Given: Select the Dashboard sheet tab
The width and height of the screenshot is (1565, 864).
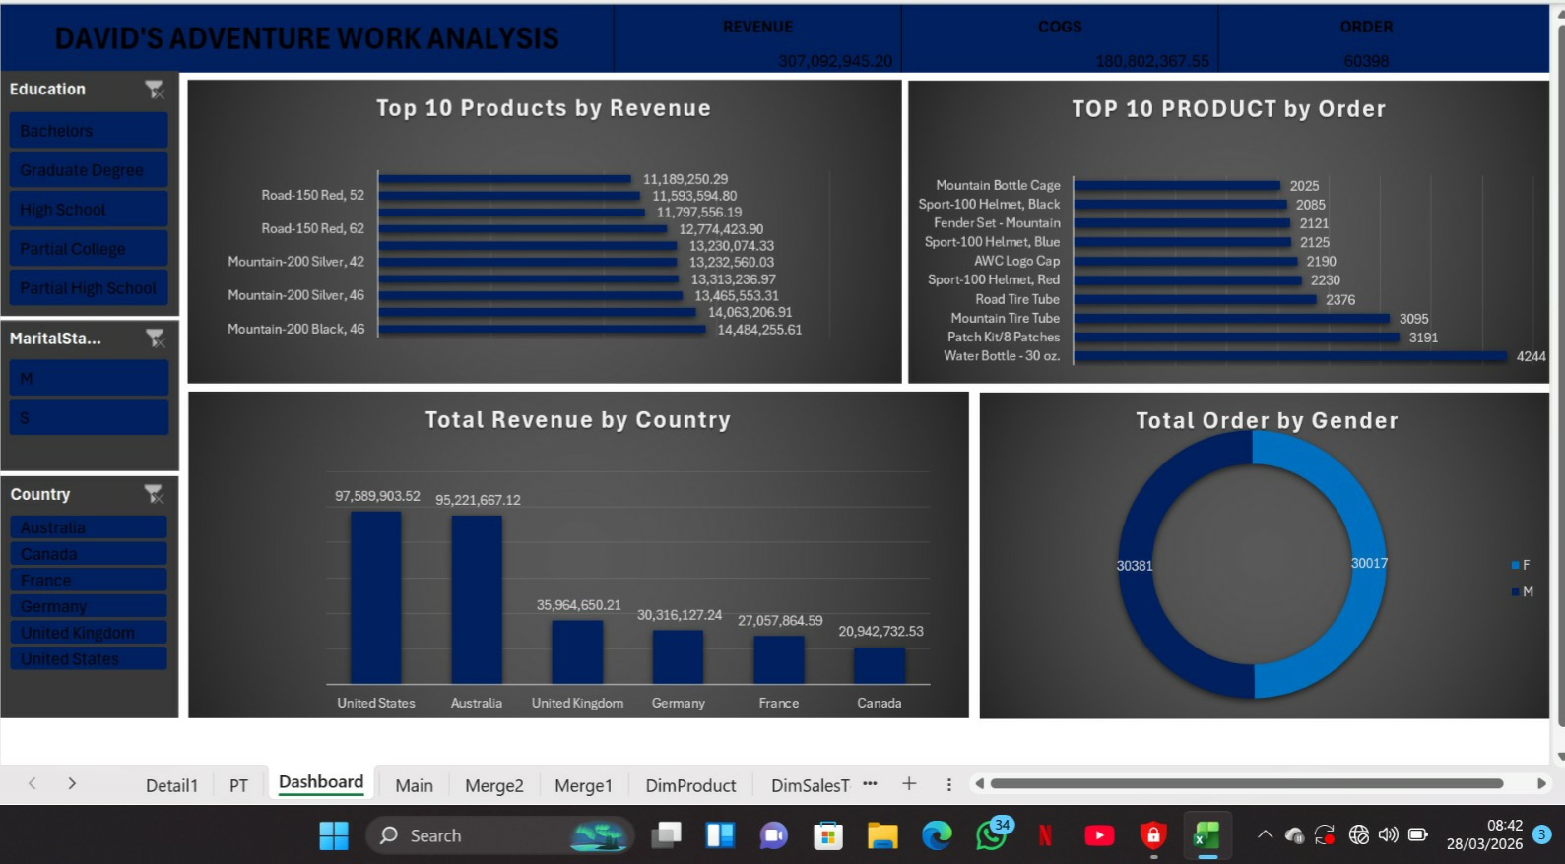Looking at the screenshot, I should (321, 783).
